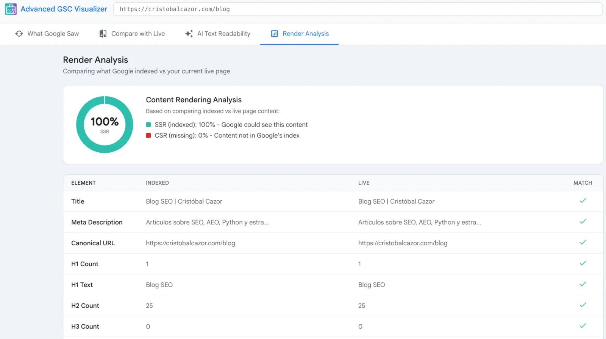Click the match checkmark in Meta Description row
This screenshot has width=606, height=339.
[583, 221]
